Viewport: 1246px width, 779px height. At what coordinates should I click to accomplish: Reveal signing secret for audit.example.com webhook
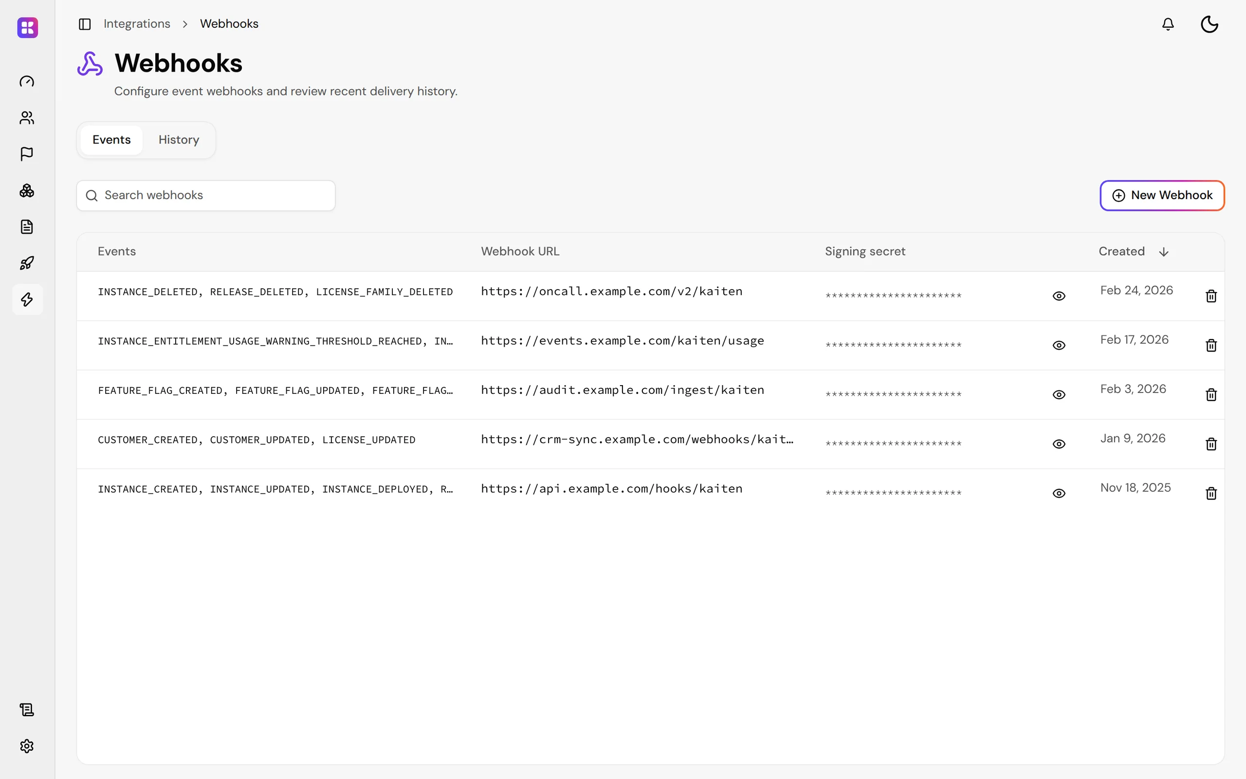[1059, 395]
